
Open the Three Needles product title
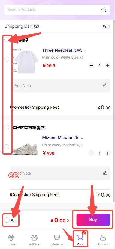(63, 50)
